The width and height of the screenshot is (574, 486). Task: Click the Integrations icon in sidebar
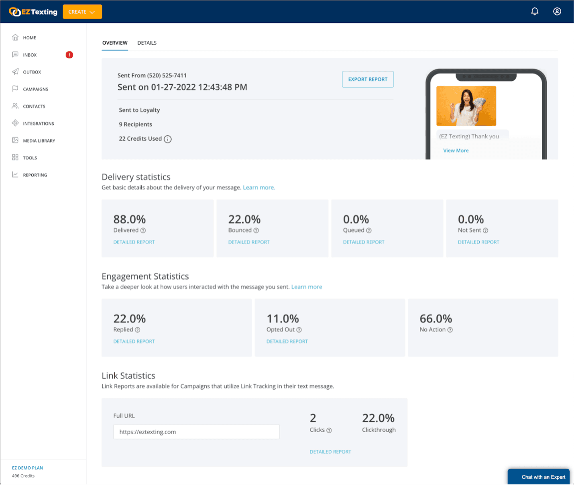click(15, 123)
